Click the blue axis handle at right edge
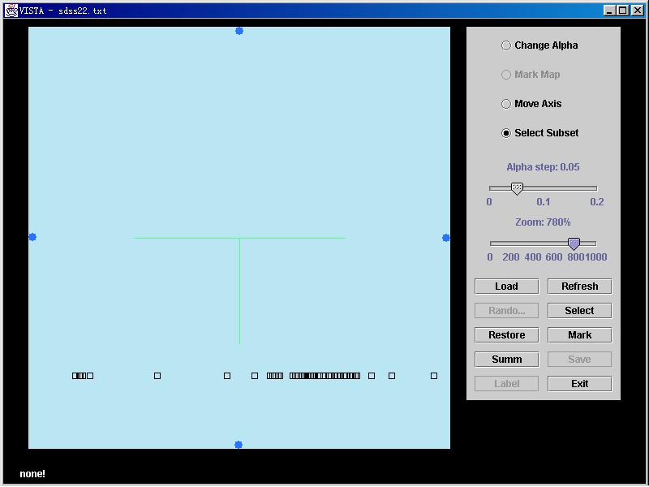 tap(446, 238)
